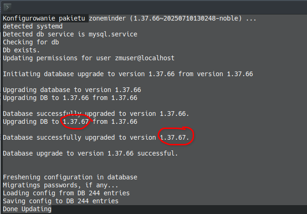Click the 'Migratings passwords, if any...' line

click(61, 185)
